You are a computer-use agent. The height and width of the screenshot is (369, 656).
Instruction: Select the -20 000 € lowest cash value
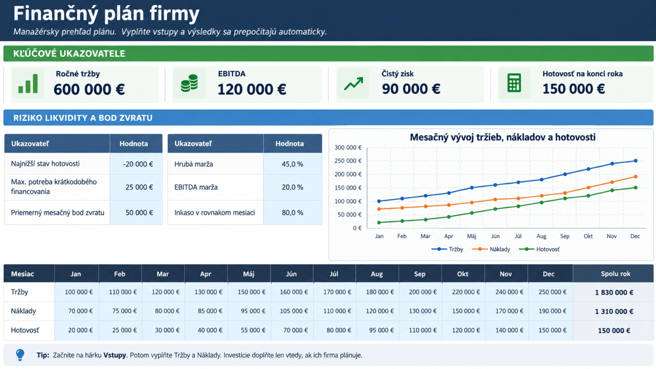point(138,164)
